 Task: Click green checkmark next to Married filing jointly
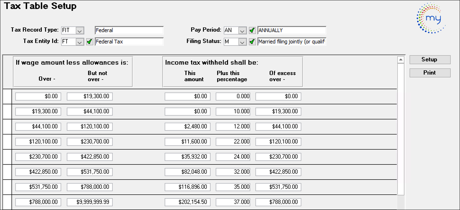click(x=252, y=42)
